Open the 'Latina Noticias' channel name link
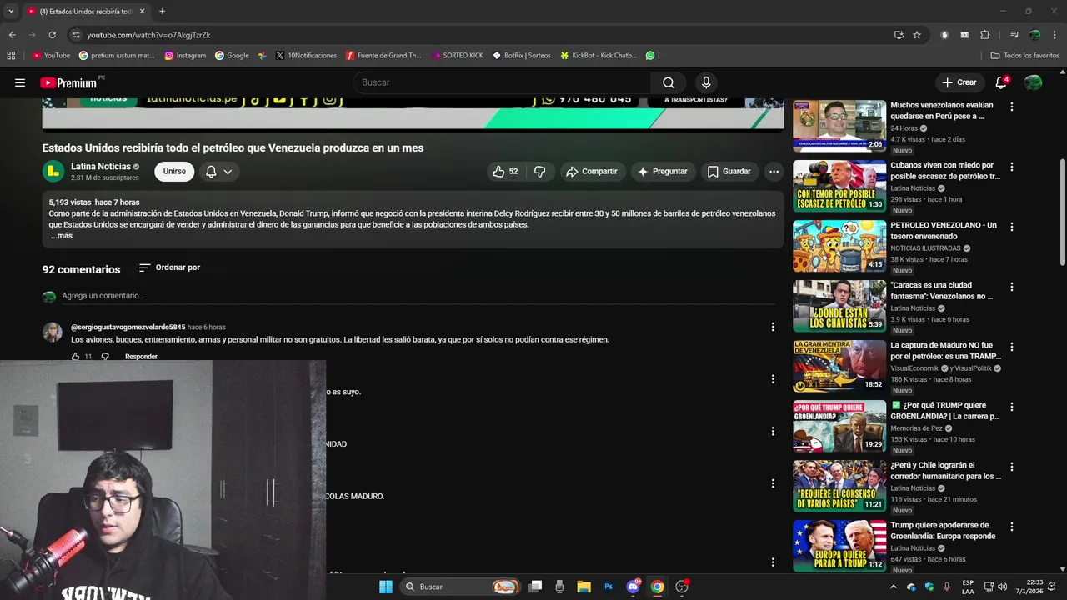 tap(101, 167)
